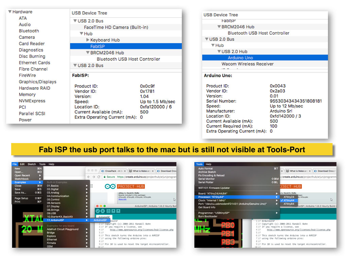The height and width of the screenshot is (261, 348).
Task: Choose Burn Bootloader in Tools menu
Action: click(237, 216)
